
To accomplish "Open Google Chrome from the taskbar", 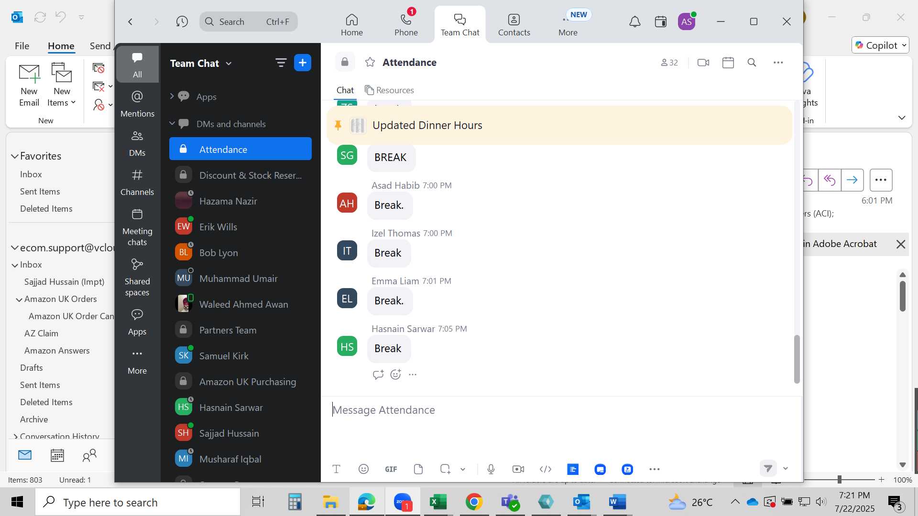I will coord(474,502).
